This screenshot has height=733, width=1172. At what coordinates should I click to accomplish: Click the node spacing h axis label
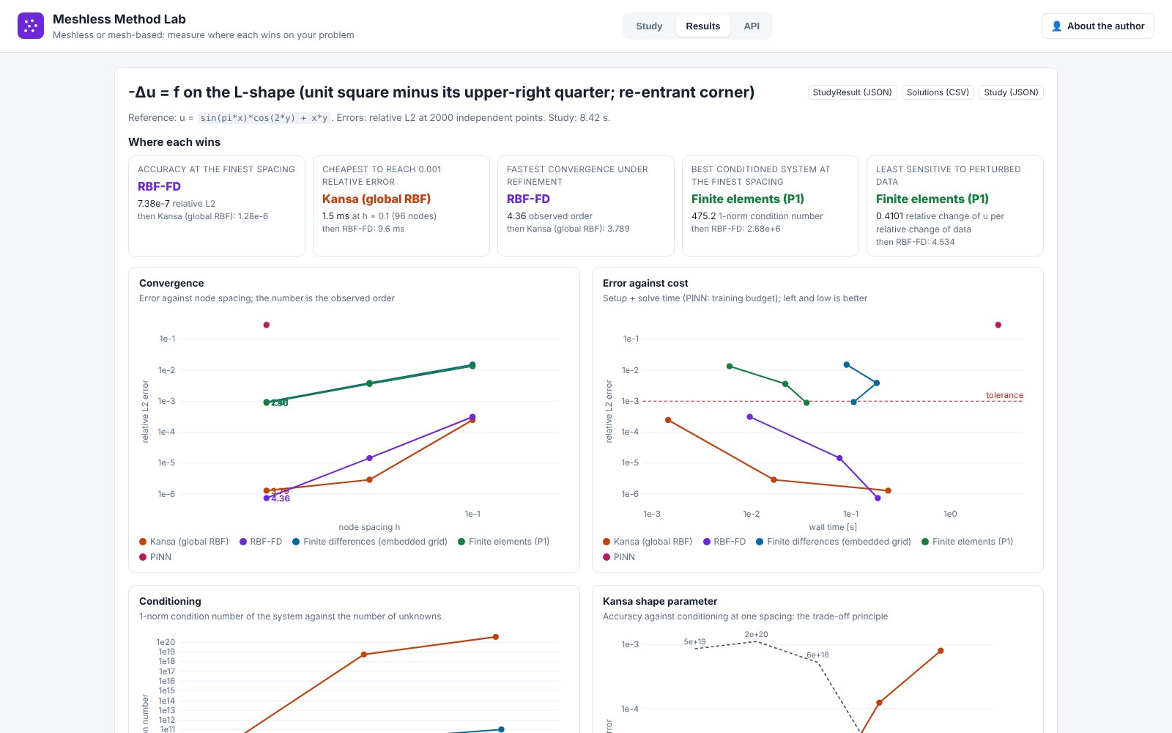tap(369, 527)
